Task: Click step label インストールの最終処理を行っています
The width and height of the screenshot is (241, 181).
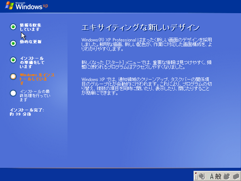Action: [x=35, y=95]
